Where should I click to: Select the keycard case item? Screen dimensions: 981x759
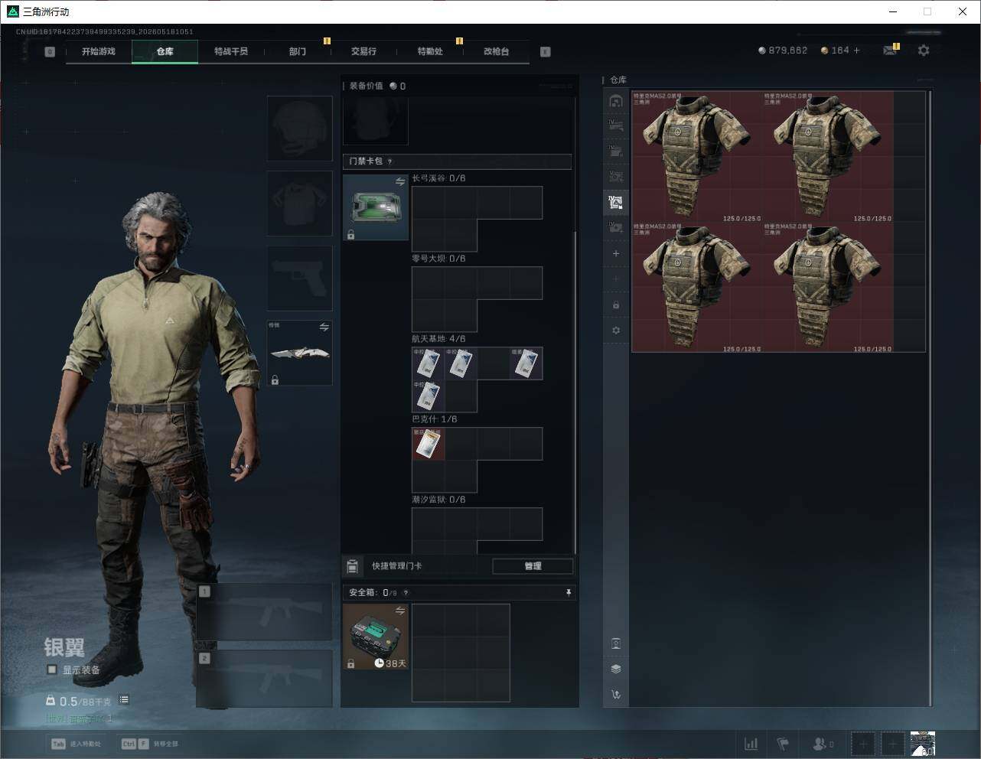click(x=376, y=207)
